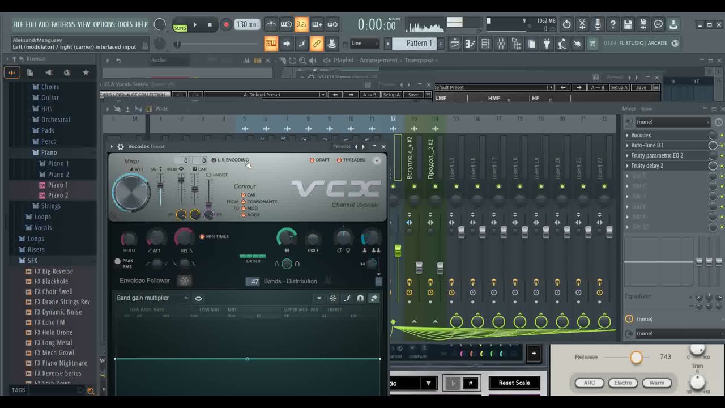Open the mixer view icon in toolbar
This screenshot has height=408, width=725.
point(501,44)
